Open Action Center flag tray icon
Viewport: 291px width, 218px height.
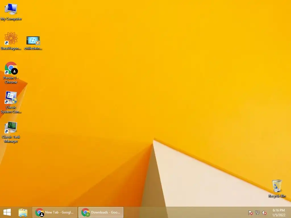(251, 212)
